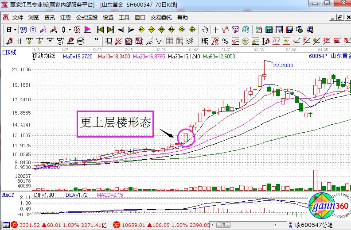Click the 移动均线 indicator label
The image size is (351, 230).
point(43,57)
